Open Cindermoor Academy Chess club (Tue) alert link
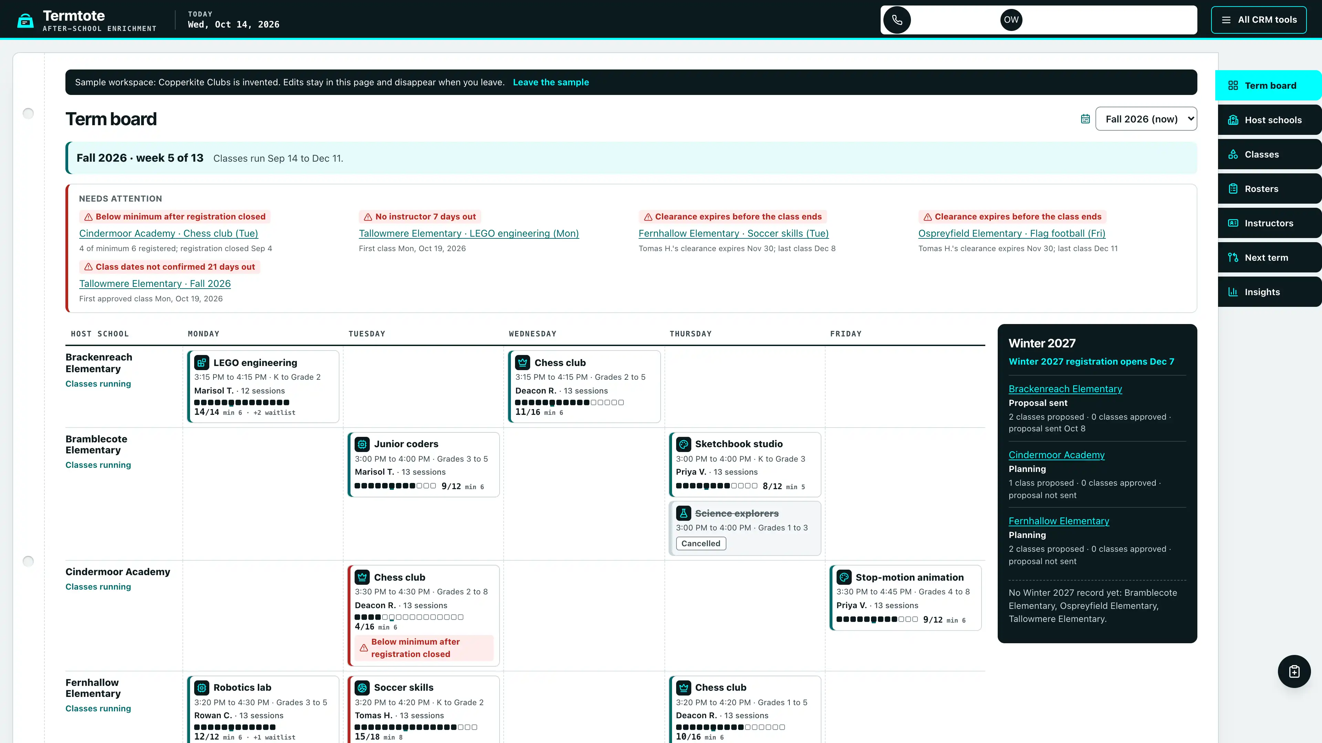This screenshot has width=1322, height=743. [168, 233]
